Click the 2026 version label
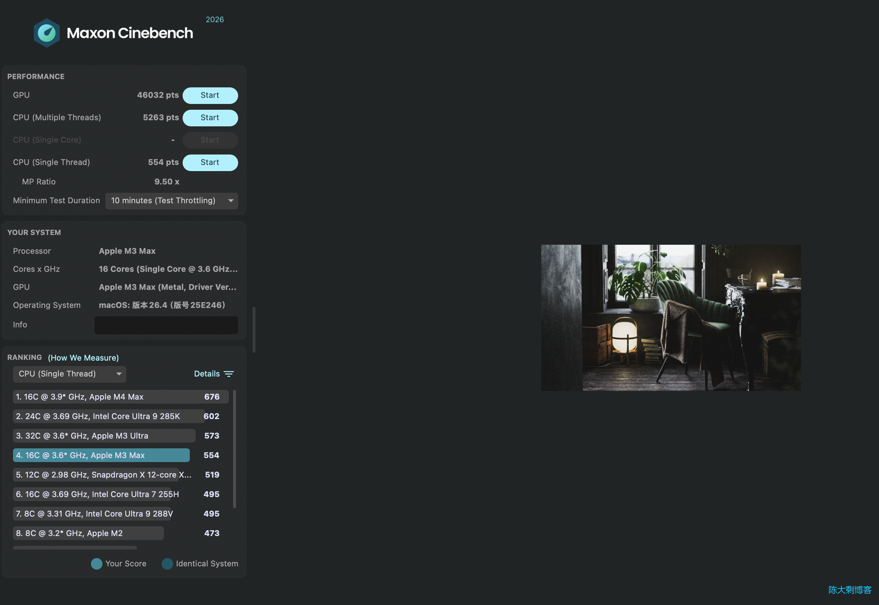Image resolution: width=879 pixels, height=605 pixels. coord(215,20)
